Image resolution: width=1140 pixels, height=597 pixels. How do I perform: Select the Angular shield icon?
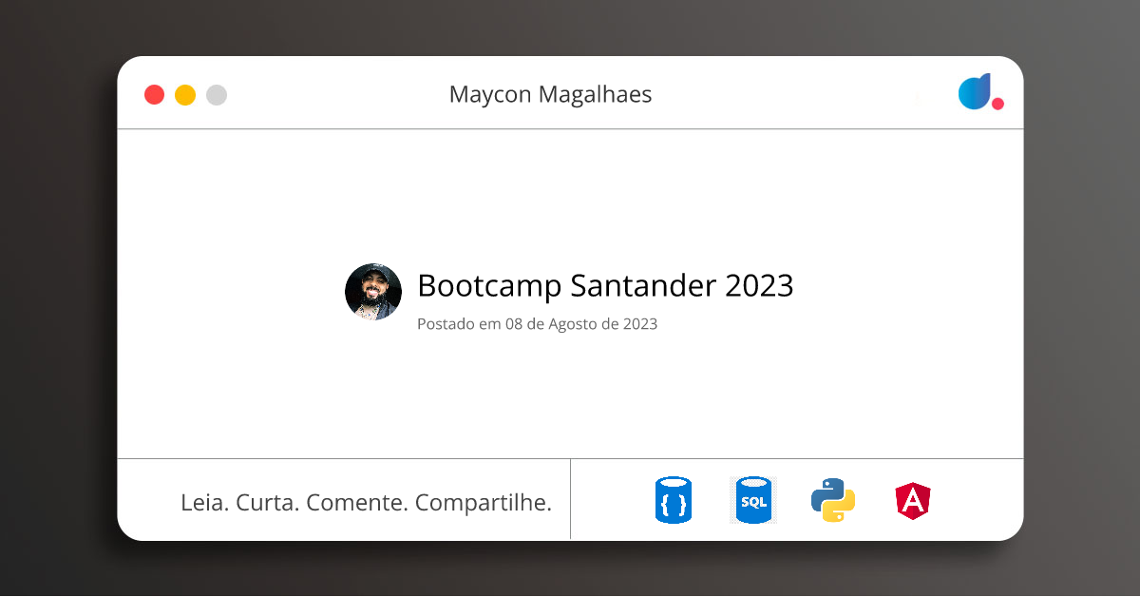(x=914, y=499)
